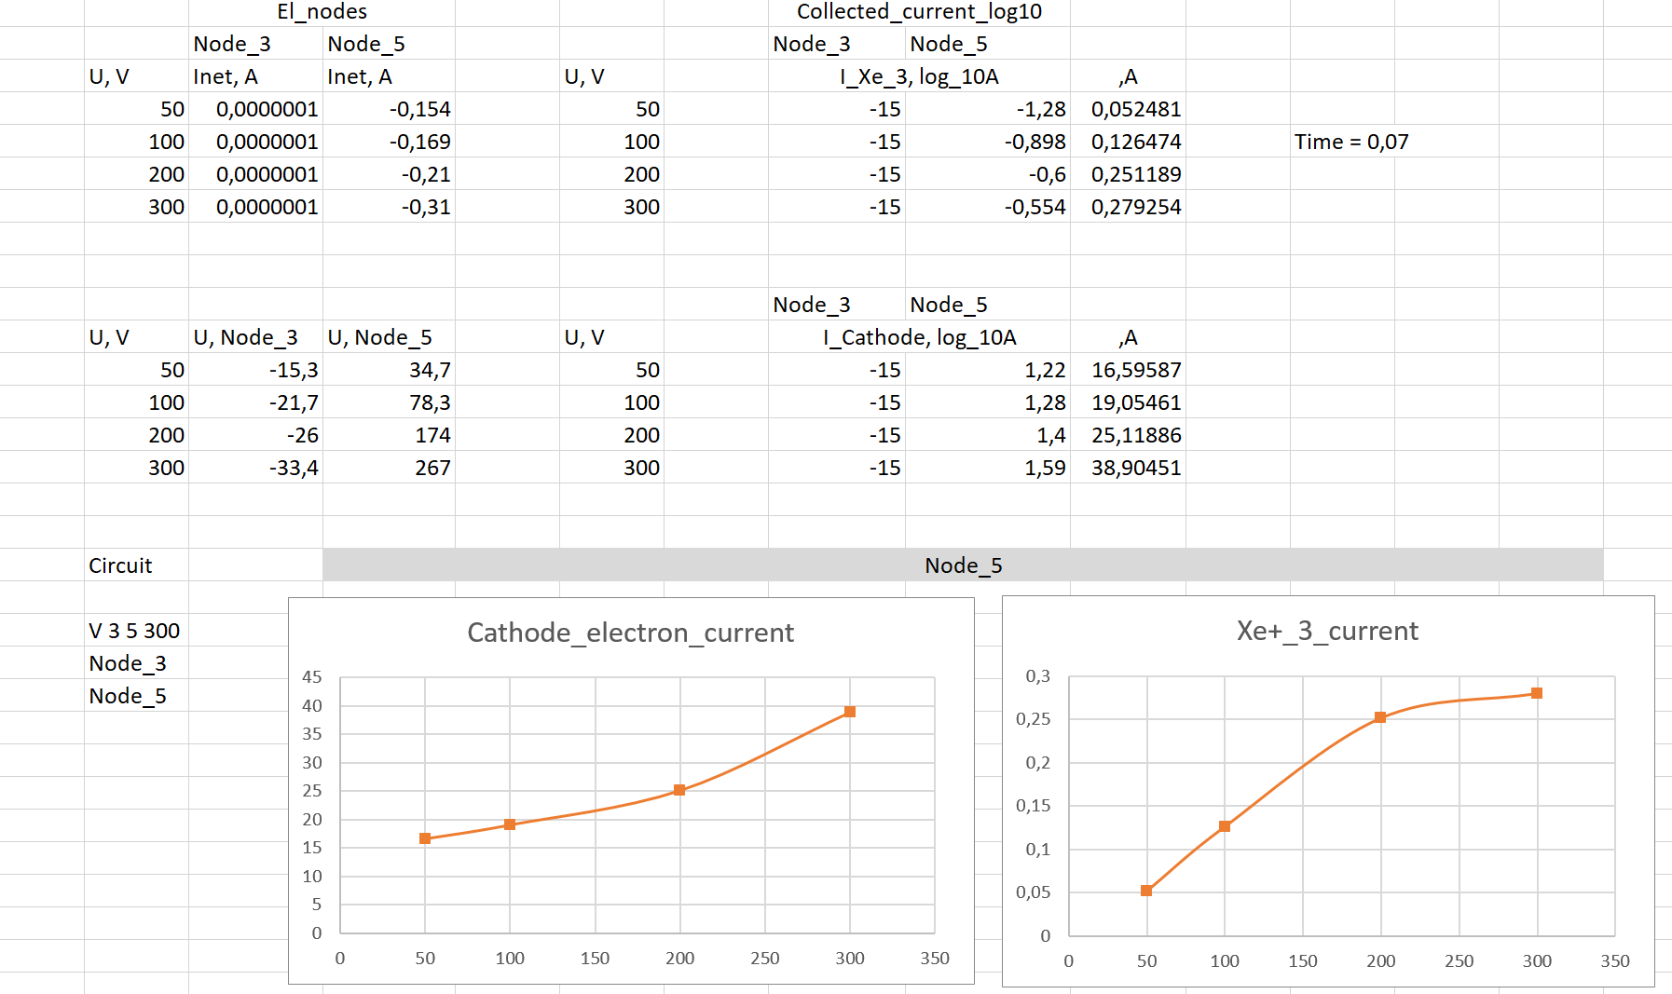The height and width of the screenshot is (994, 1672).
Task: Select the Collected_current_log10 header cell
Action: pos(919,12)
